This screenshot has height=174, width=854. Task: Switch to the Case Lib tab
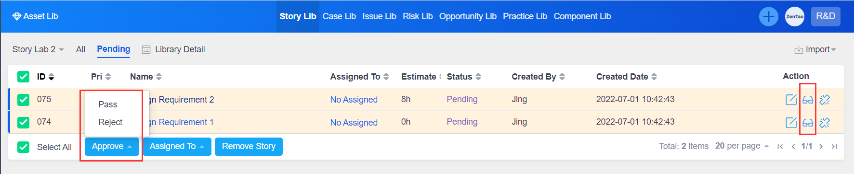click(339, 16)
